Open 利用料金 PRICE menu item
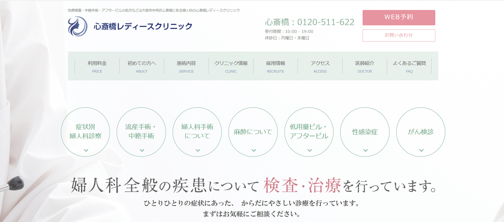The image size is (504, 222). 97,66
